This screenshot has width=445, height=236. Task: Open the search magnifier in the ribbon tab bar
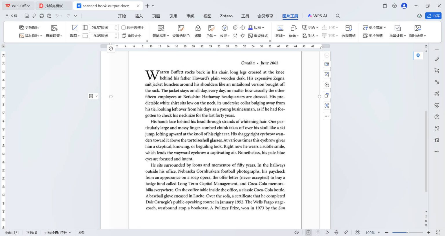click(338, 16)
